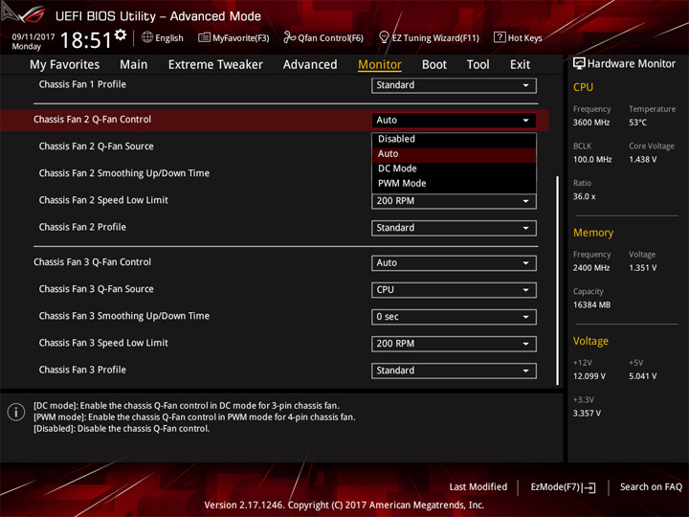689x517 pixels.
Task: Go to the Boot tab
Action: pos(434,65)
